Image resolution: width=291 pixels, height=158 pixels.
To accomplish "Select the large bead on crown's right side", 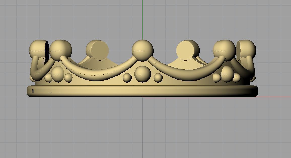I will coord(227,74).
